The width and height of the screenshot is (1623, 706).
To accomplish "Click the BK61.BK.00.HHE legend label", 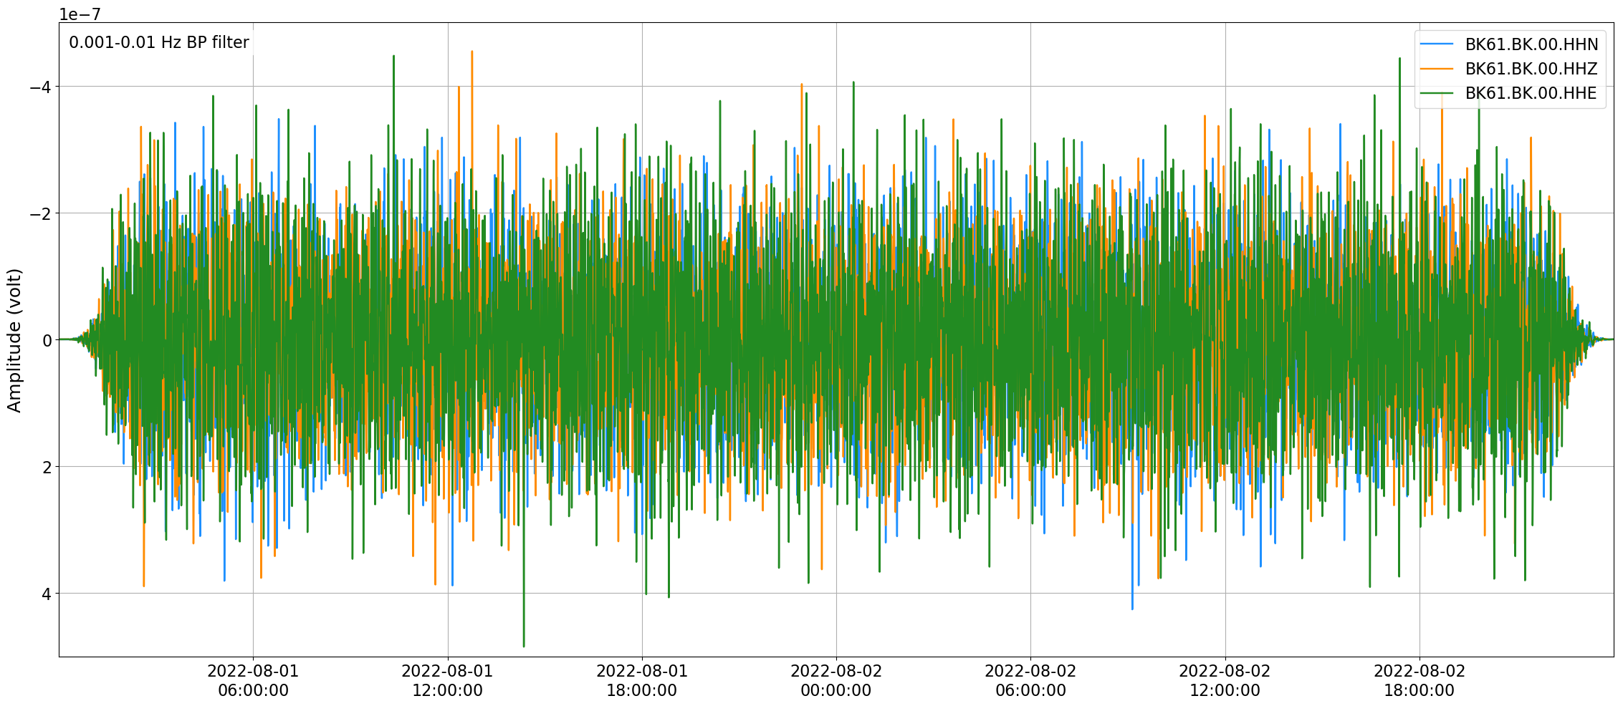I will click(1531, 93).
